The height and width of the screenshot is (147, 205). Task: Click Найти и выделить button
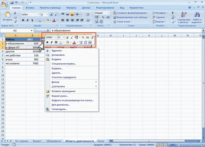pos(197,17)
